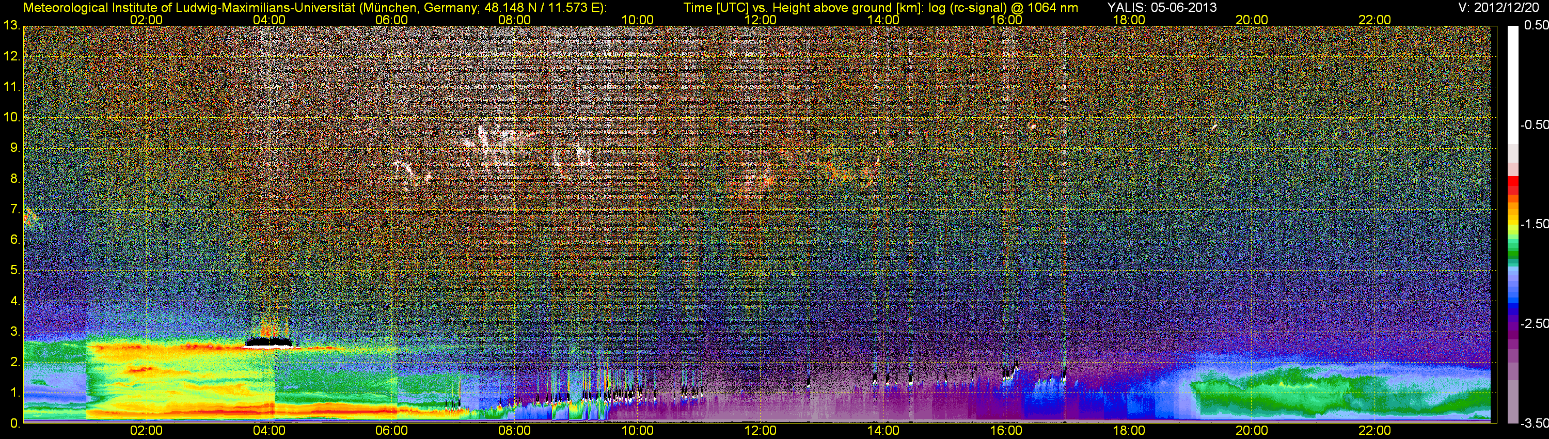The width and height of the screenshot is (1549, 439).
Task: Click the 18:00 label on top time axis
Action: [x=1129, y=20]
